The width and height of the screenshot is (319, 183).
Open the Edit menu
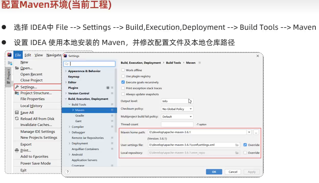tap(28, 55)
